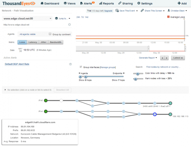This screenshot has height=147, width=191.
Task: Select the Loss metric
Action: [22, 42]
